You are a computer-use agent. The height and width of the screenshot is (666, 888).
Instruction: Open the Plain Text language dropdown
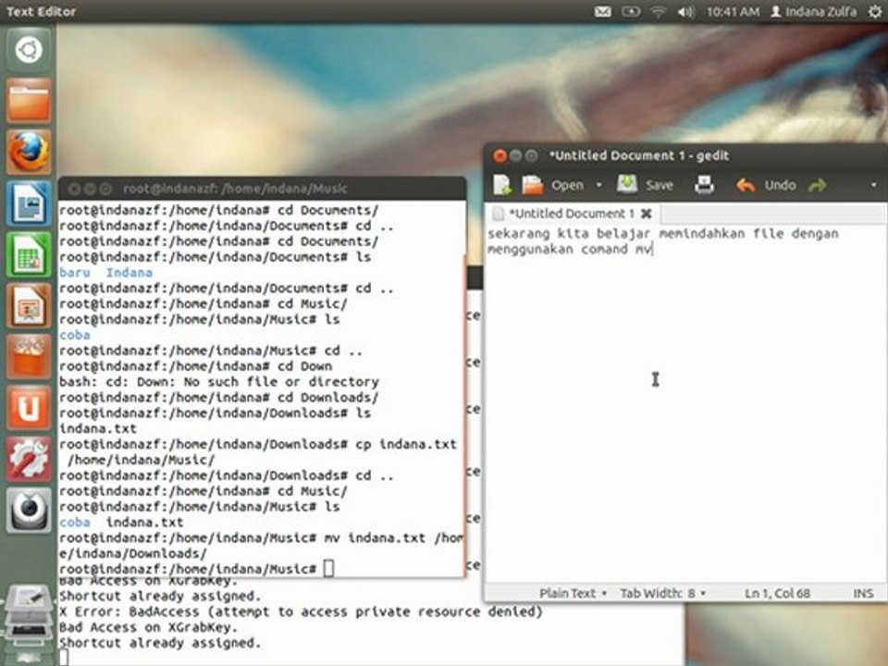pyautogui.click(x=573, y=593)
